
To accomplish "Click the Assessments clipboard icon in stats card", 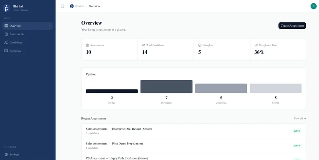I will pos(88,45).
